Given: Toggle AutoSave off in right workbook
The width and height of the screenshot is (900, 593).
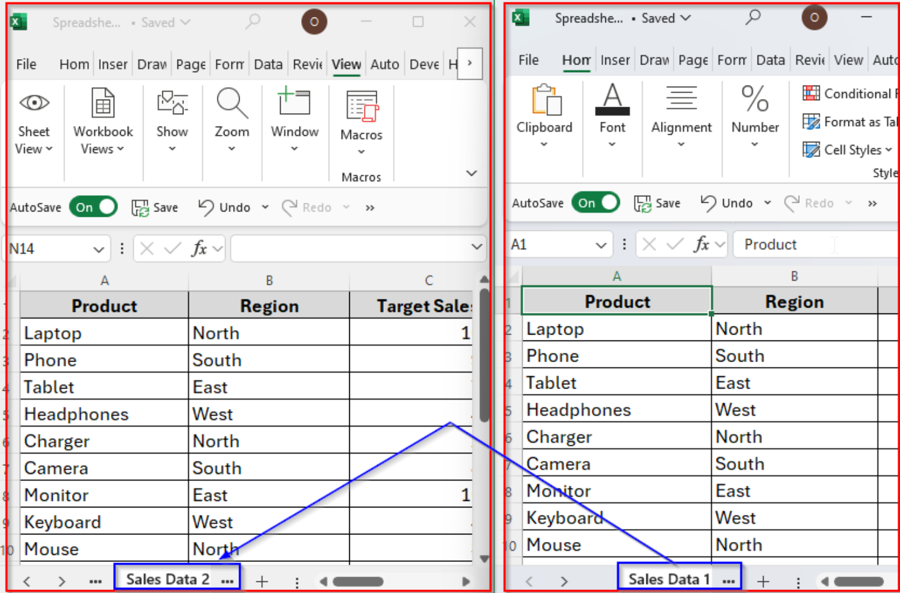Looking at the screenshot, I should 595,203.
